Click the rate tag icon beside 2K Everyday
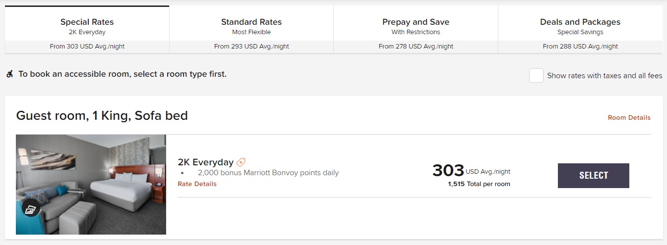 (241, 162)
